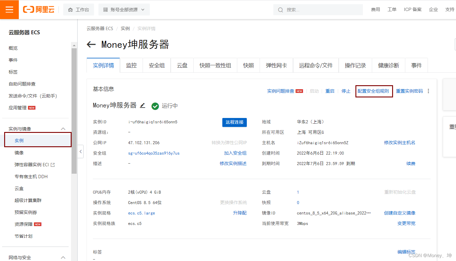The image size is (456, 261).
Task: Open the 工作台 workbench button
Action: coord(78,10)
